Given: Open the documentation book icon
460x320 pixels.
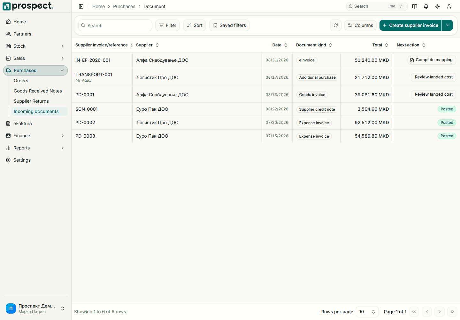Looking at the screenshot, I should [415, 6].
